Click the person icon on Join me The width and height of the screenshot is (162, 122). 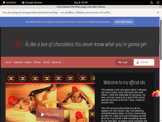pos(138,62)
